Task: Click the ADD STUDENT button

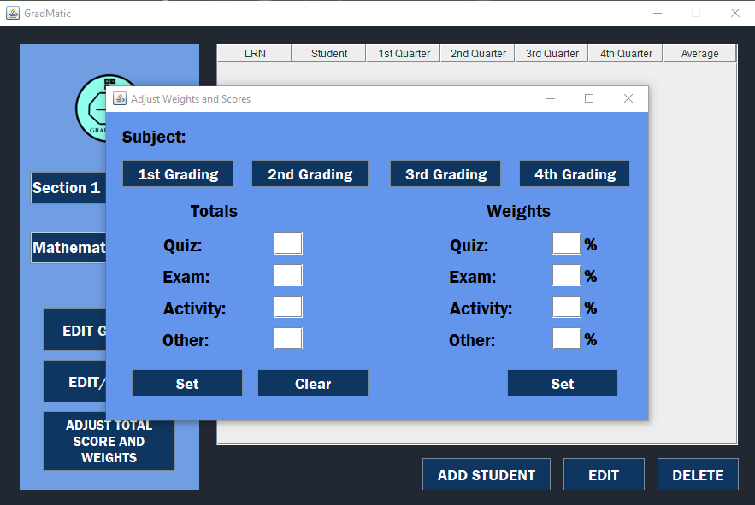Action: [x=486, y=474]
